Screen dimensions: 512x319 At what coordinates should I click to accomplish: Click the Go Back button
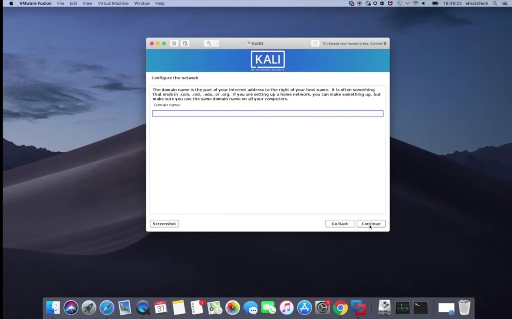click(340, 224)
